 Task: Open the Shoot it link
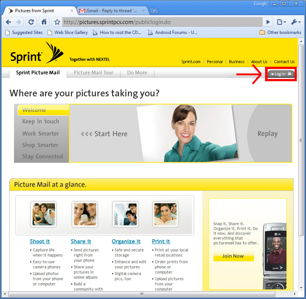click(40, 241)
